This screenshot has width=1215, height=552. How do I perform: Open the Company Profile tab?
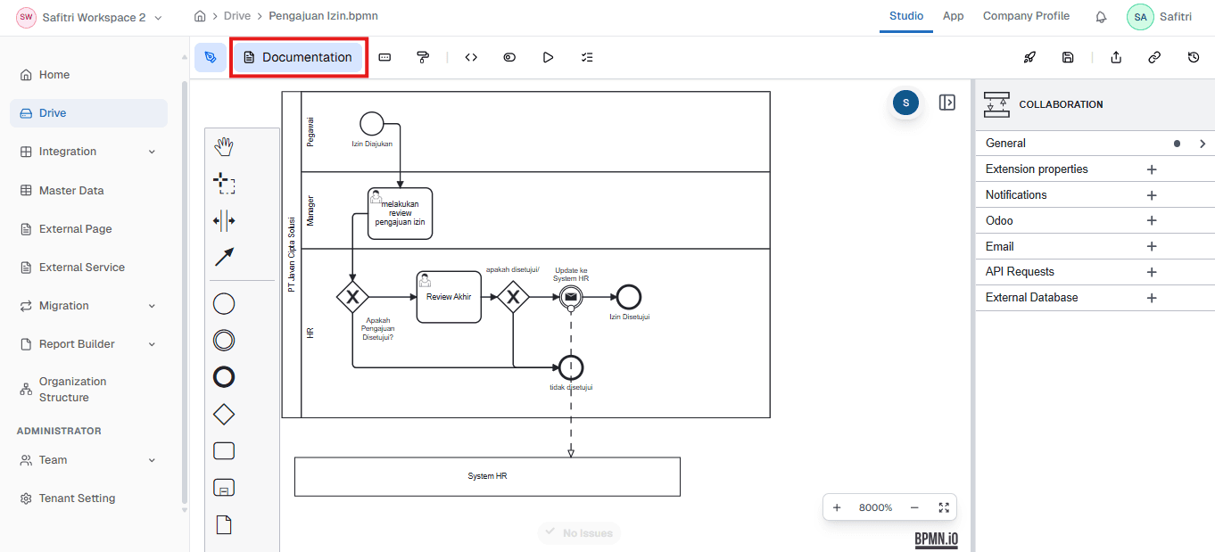click(1026, 16)
